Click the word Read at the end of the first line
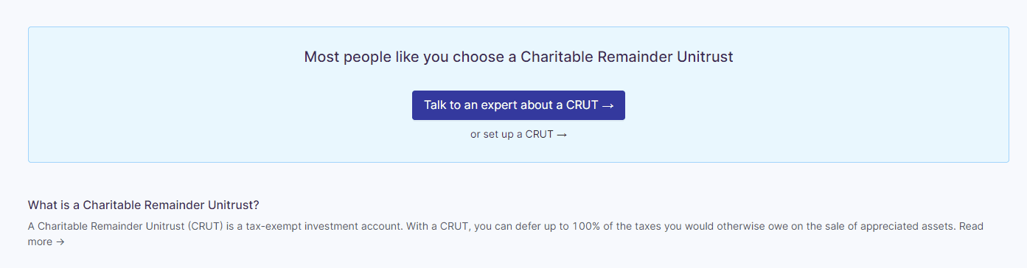 tap(972, 226)
